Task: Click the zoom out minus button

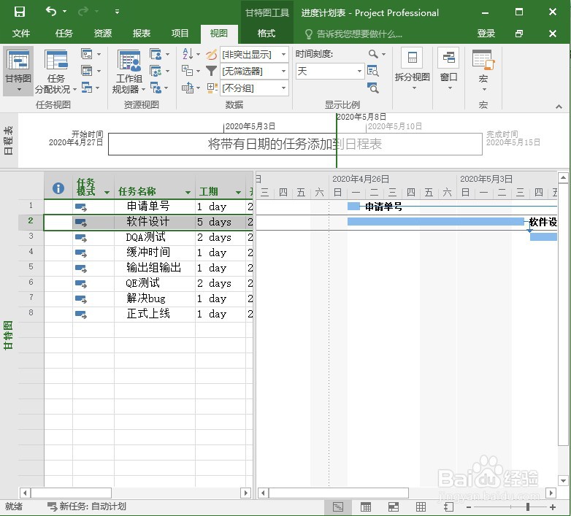Action: pyautogui.click(x=469, y=507)
